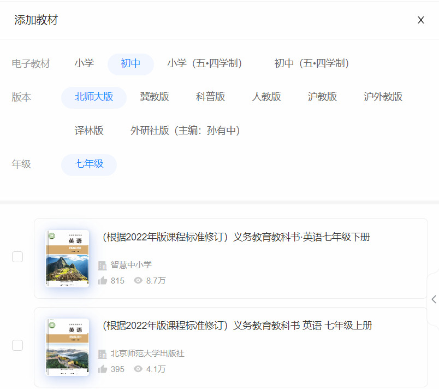The width and height of the screenshot is (439, 389).
Task: Close the 添加教材 dialog with the X
Action: point(421,20)
